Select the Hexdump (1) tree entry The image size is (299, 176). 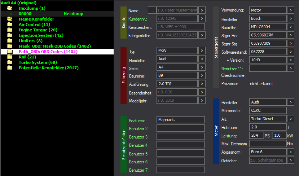pos(32,8)
